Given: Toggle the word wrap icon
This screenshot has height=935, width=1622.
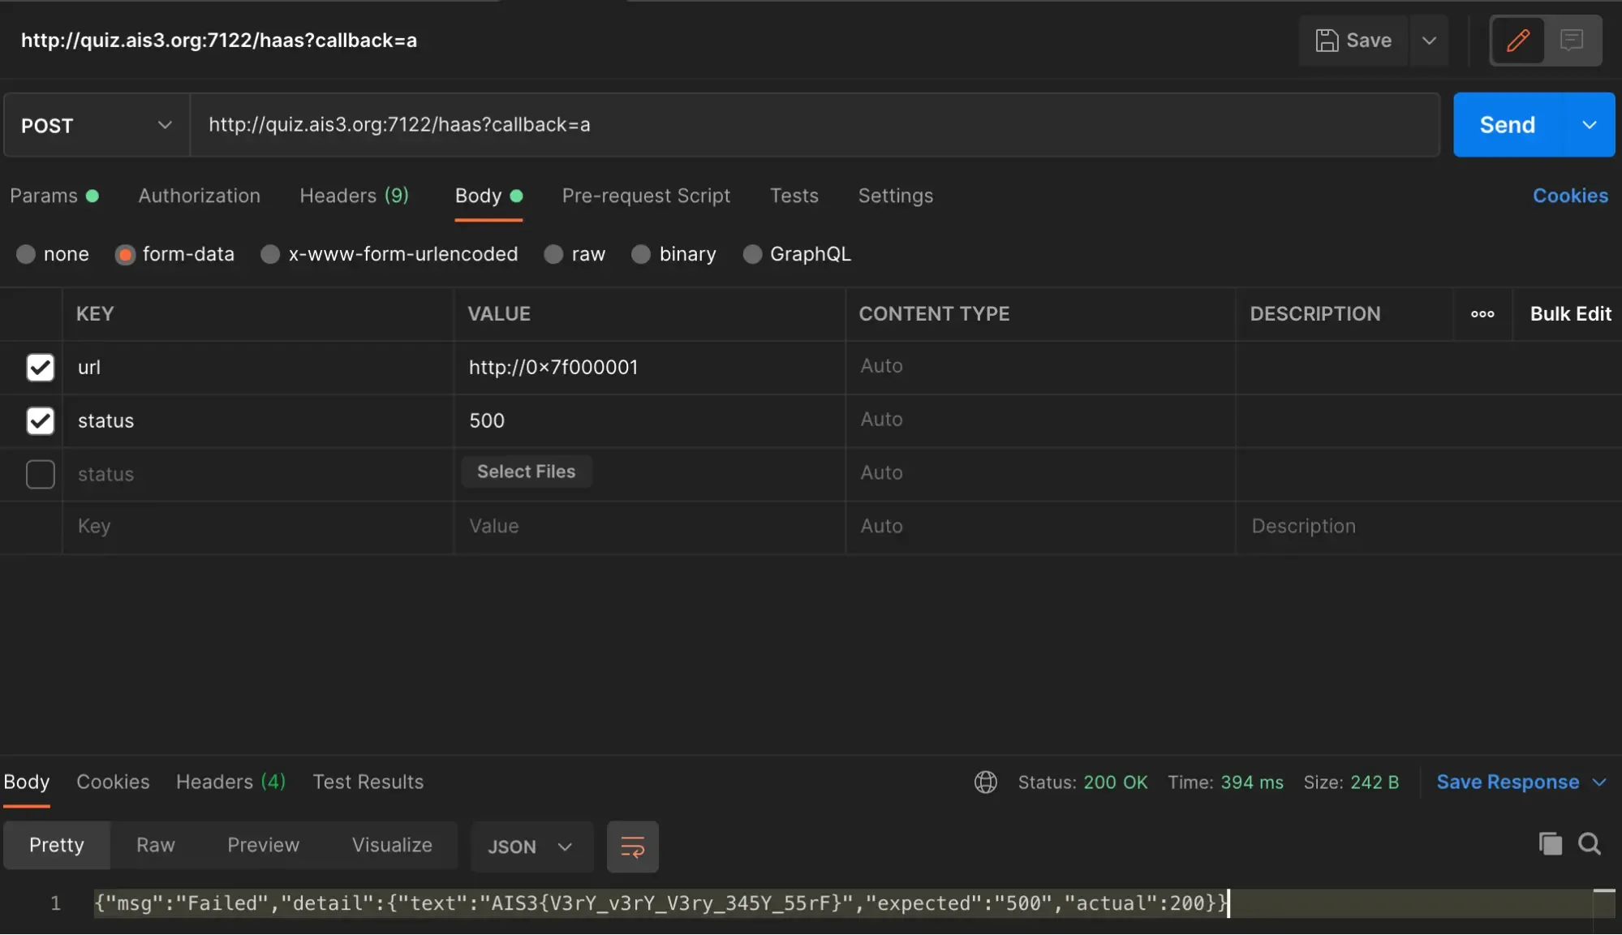Looking at the screenshot, I should [x=632, y=847].
